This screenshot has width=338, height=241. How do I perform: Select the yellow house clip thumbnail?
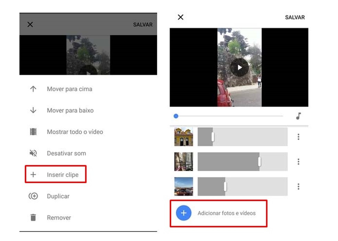pos(183,136)
